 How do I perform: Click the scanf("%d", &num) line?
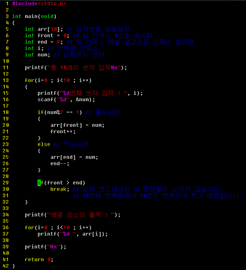click(66, 100)
